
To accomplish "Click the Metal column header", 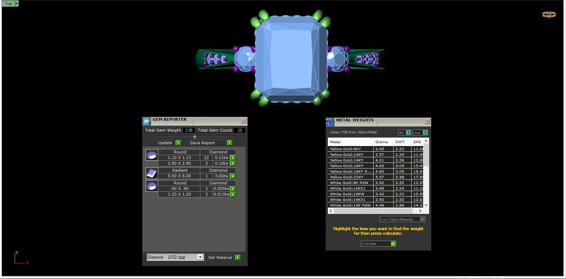I will pyautogui.click(x=350, y=142).
